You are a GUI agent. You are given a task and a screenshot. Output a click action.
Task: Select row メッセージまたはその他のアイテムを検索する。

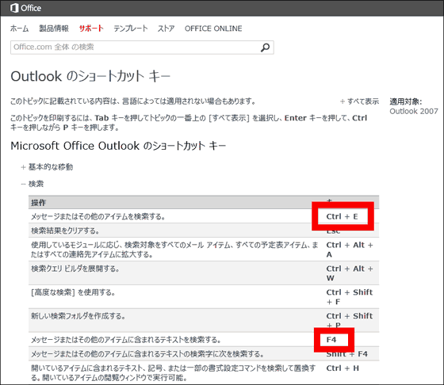[204, 217]
